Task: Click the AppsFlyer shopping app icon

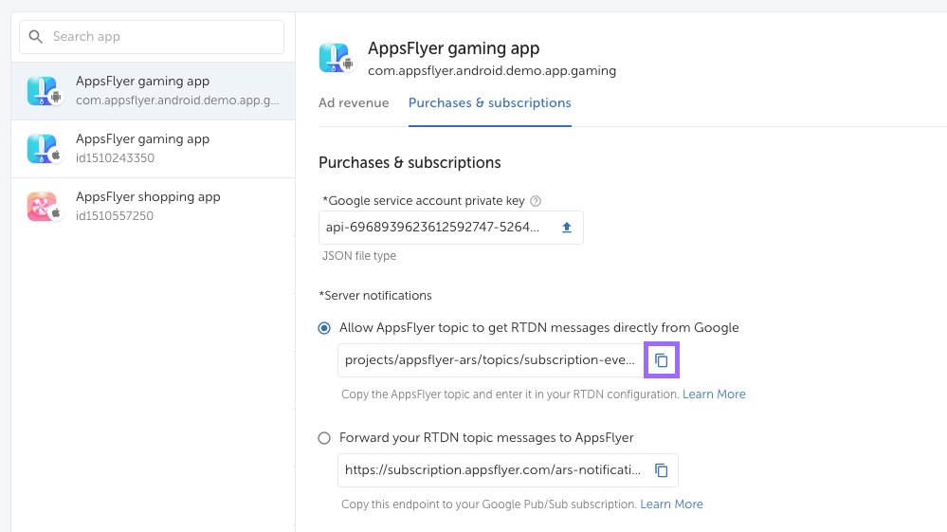Action: click(43, 207)
